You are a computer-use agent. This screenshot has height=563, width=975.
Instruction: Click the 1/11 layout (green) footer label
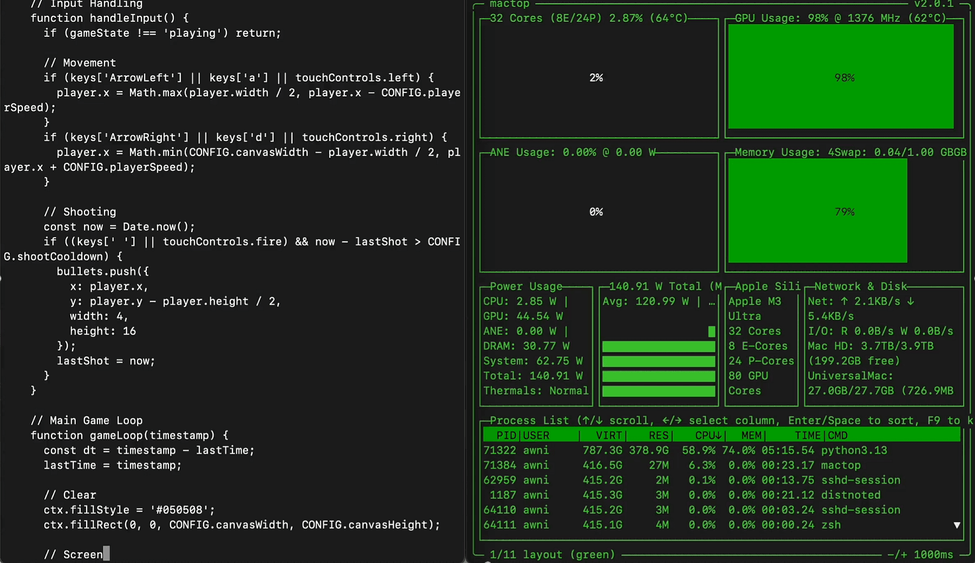point(552,554)
